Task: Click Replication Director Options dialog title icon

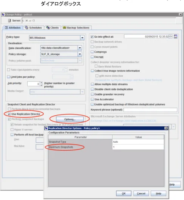Action: (x=46, y=128)
